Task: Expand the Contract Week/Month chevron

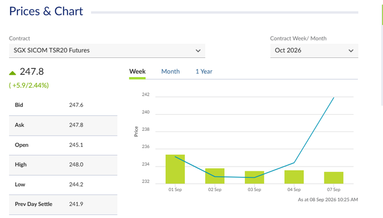Action: (351, 51)
